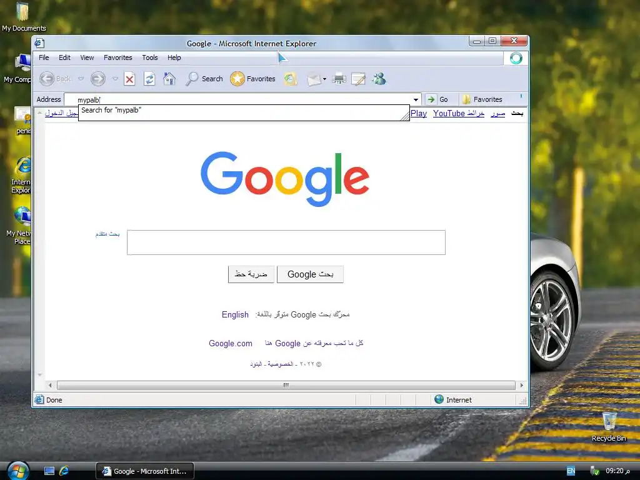Viewport: 640px width, 480px height.
Task: Open the Search magnifier pane
Action: point(204,79)
